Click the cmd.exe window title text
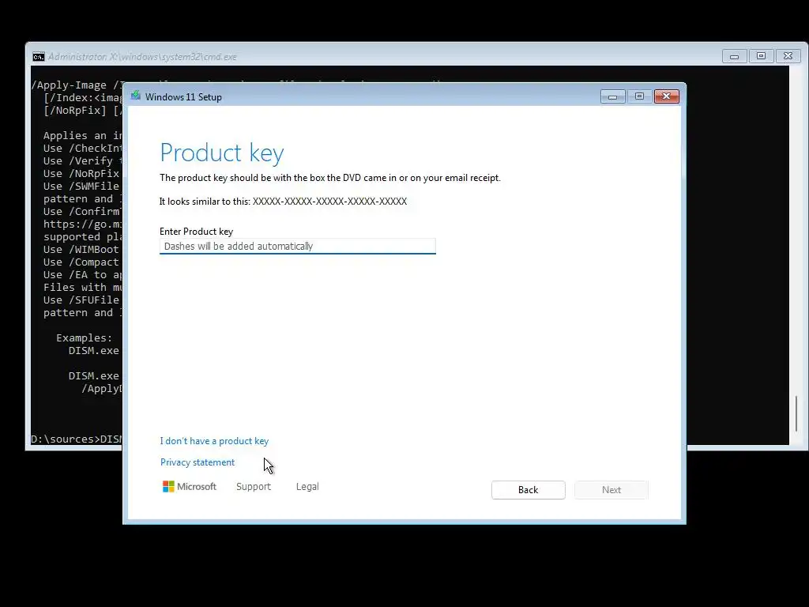Screen dimensions: 809x607 point(142,57)
